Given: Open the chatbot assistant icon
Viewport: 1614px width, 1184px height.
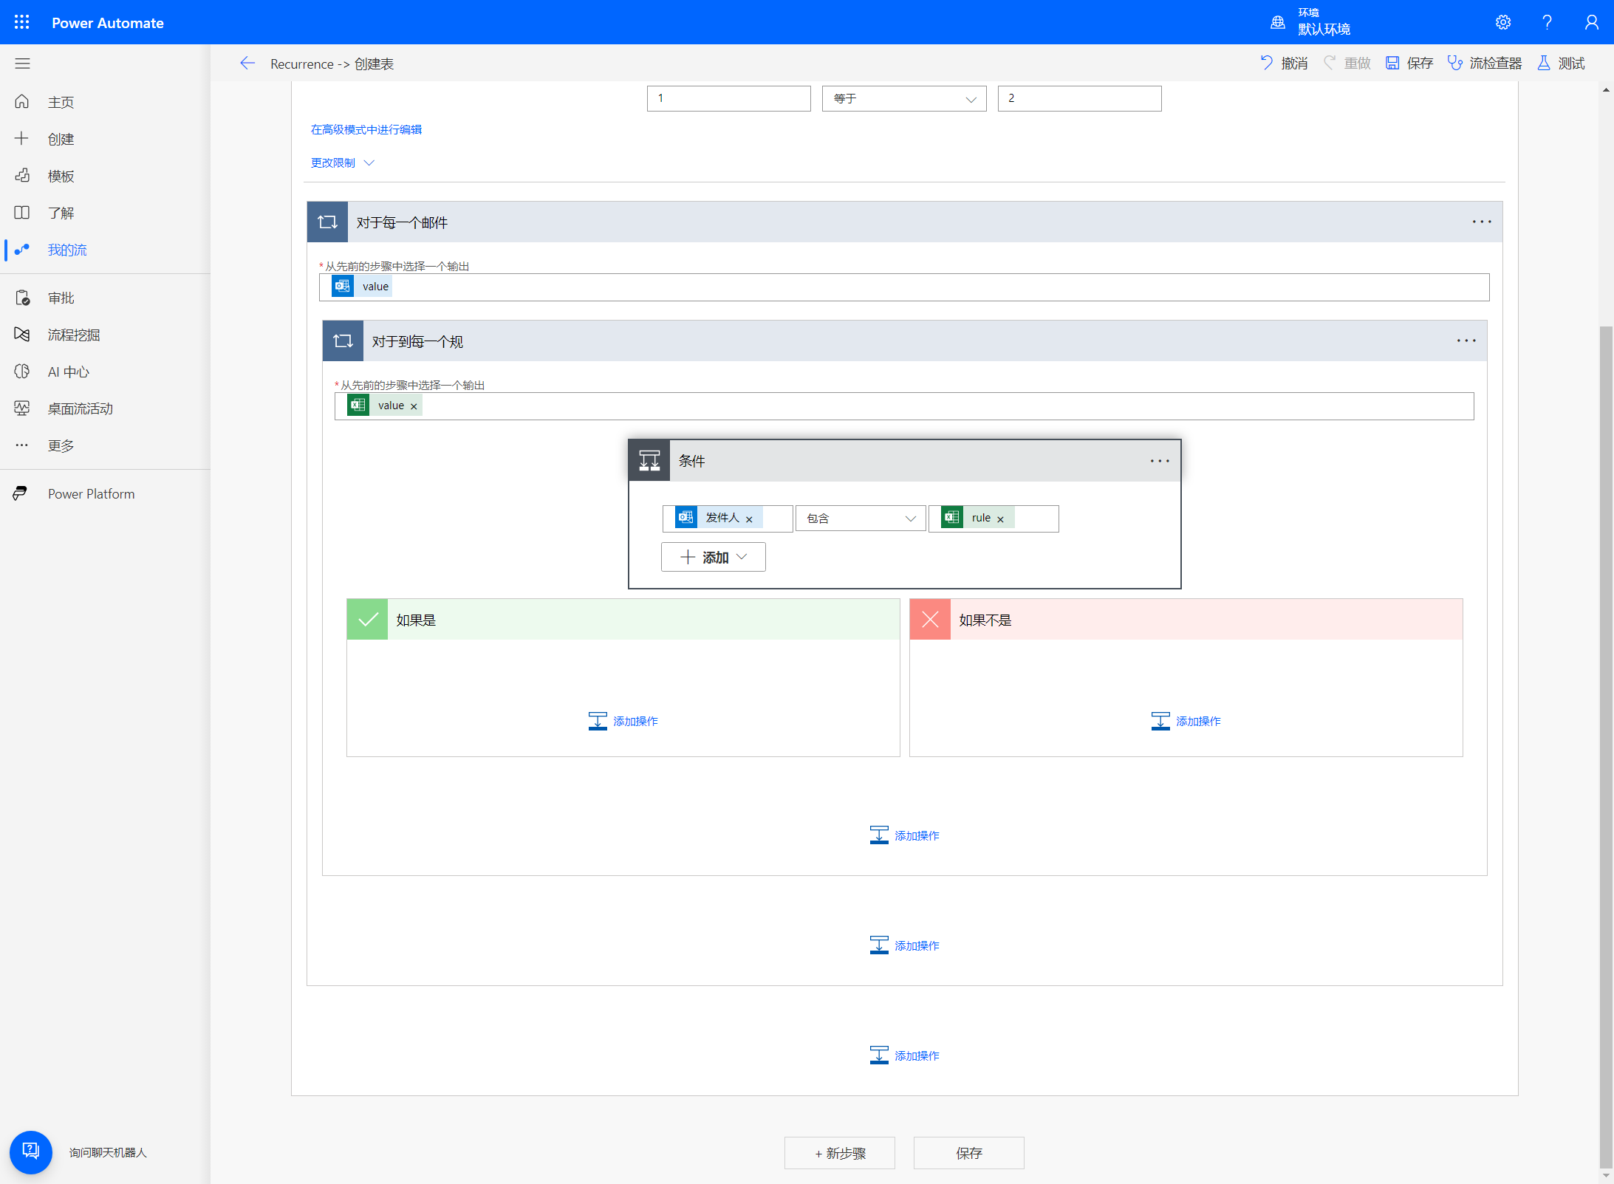Looking at the screenshot, I should click(30, 1152).
